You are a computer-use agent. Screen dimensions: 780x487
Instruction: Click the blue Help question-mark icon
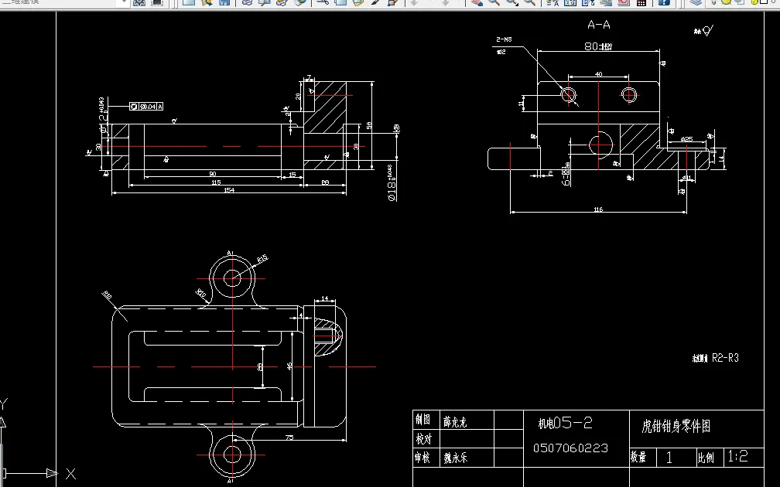[664, 2]
